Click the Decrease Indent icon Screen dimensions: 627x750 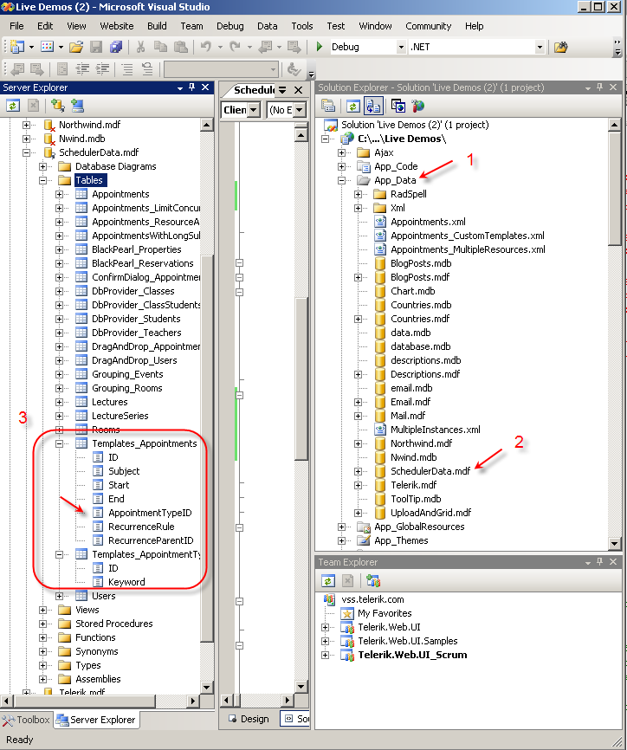[82, 69]
